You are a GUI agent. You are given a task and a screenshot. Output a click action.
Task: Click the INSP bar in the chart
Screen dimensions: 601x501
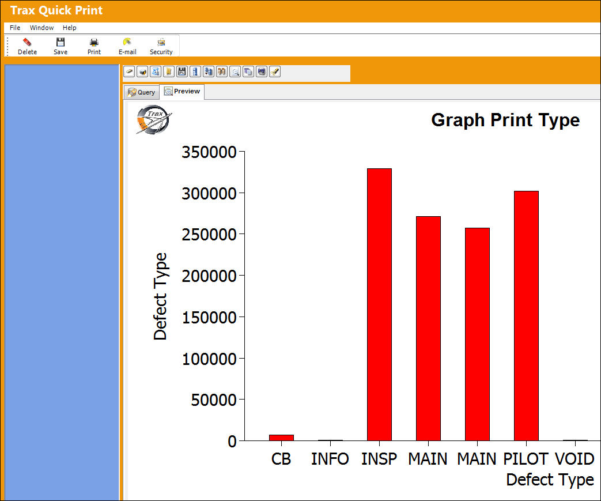coord(379,304)
